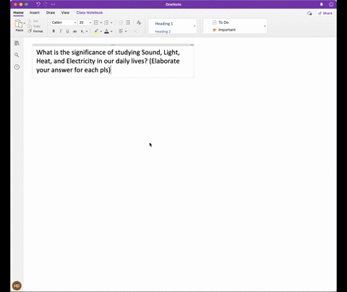Open the Calibri font name dropdown

[64, 22]
